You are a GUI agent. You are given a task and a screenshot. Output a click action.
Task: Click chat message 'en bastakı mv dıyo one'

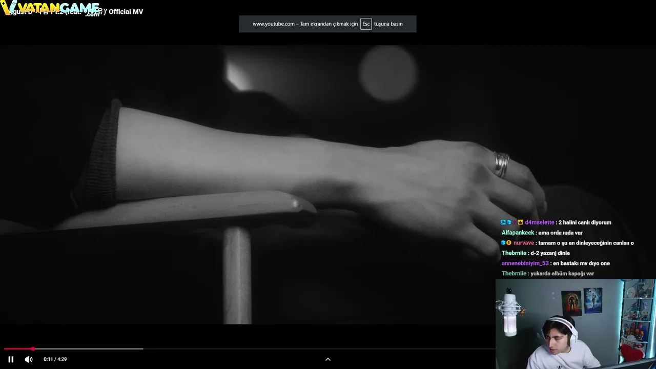pyautogui.click(x=581, y=263)
